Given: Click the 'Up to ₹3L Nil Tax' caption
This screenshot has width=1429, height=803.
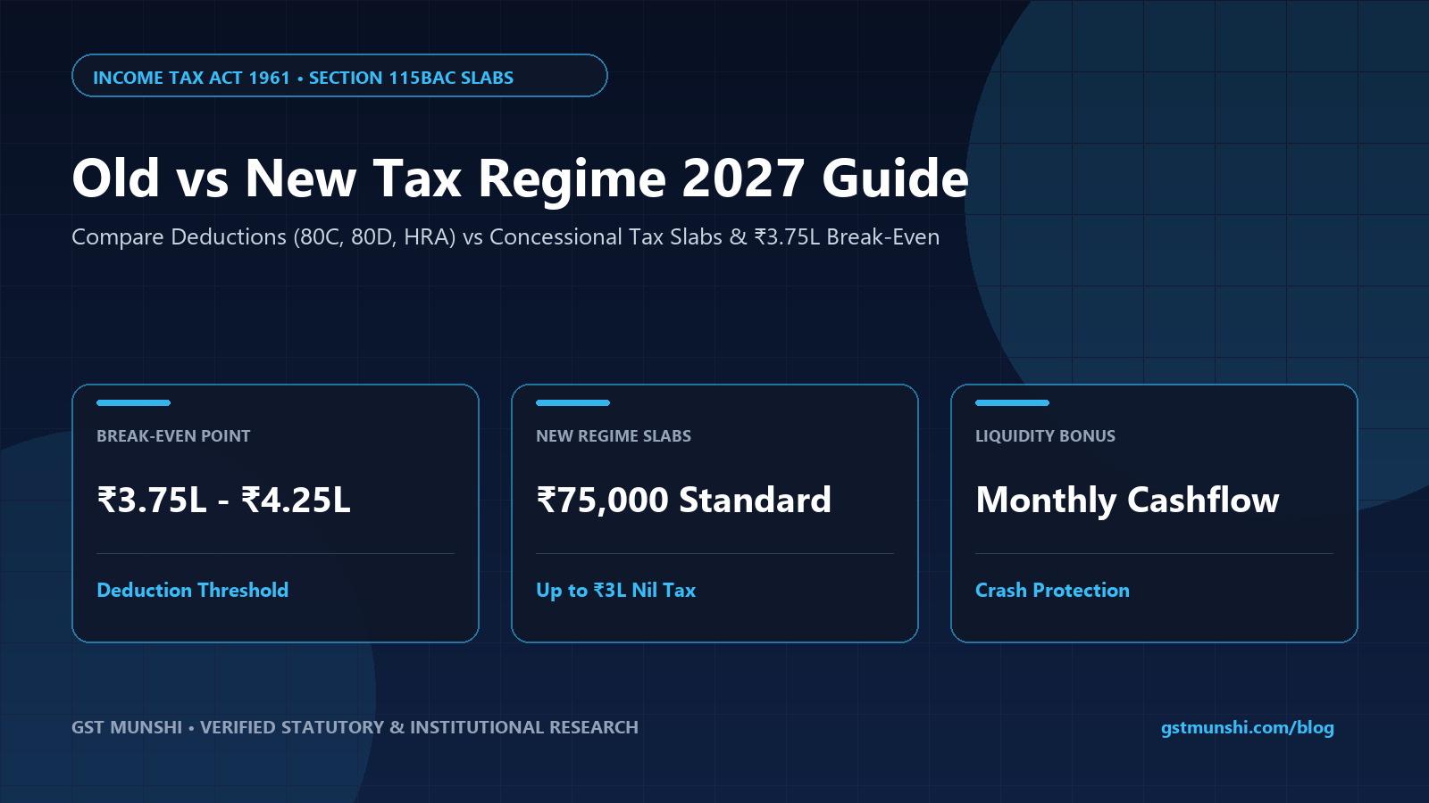Looking at the screenshot, I should [615, 590].
